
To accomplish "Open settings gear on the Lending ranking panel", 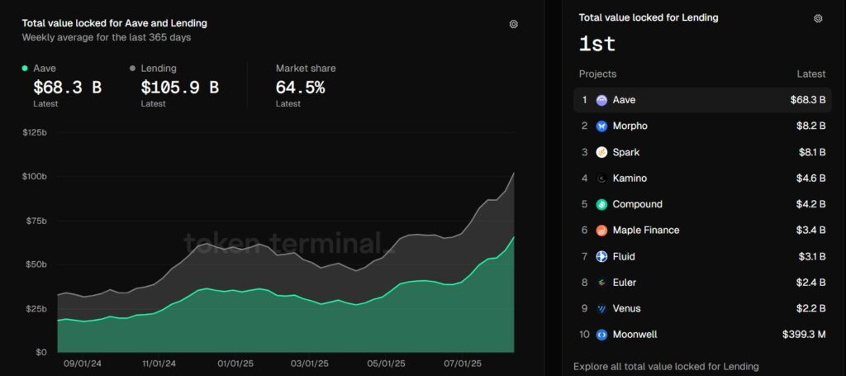I will (x=818, y=18).
